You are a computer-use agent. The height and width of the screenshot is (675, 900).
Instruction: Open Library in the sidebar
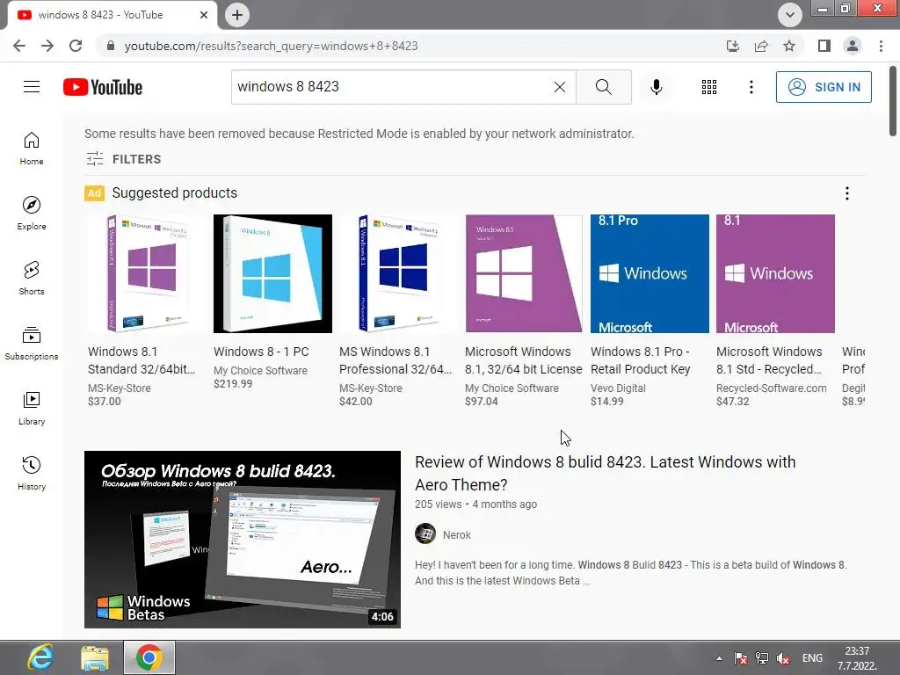[x=32, y=408]
